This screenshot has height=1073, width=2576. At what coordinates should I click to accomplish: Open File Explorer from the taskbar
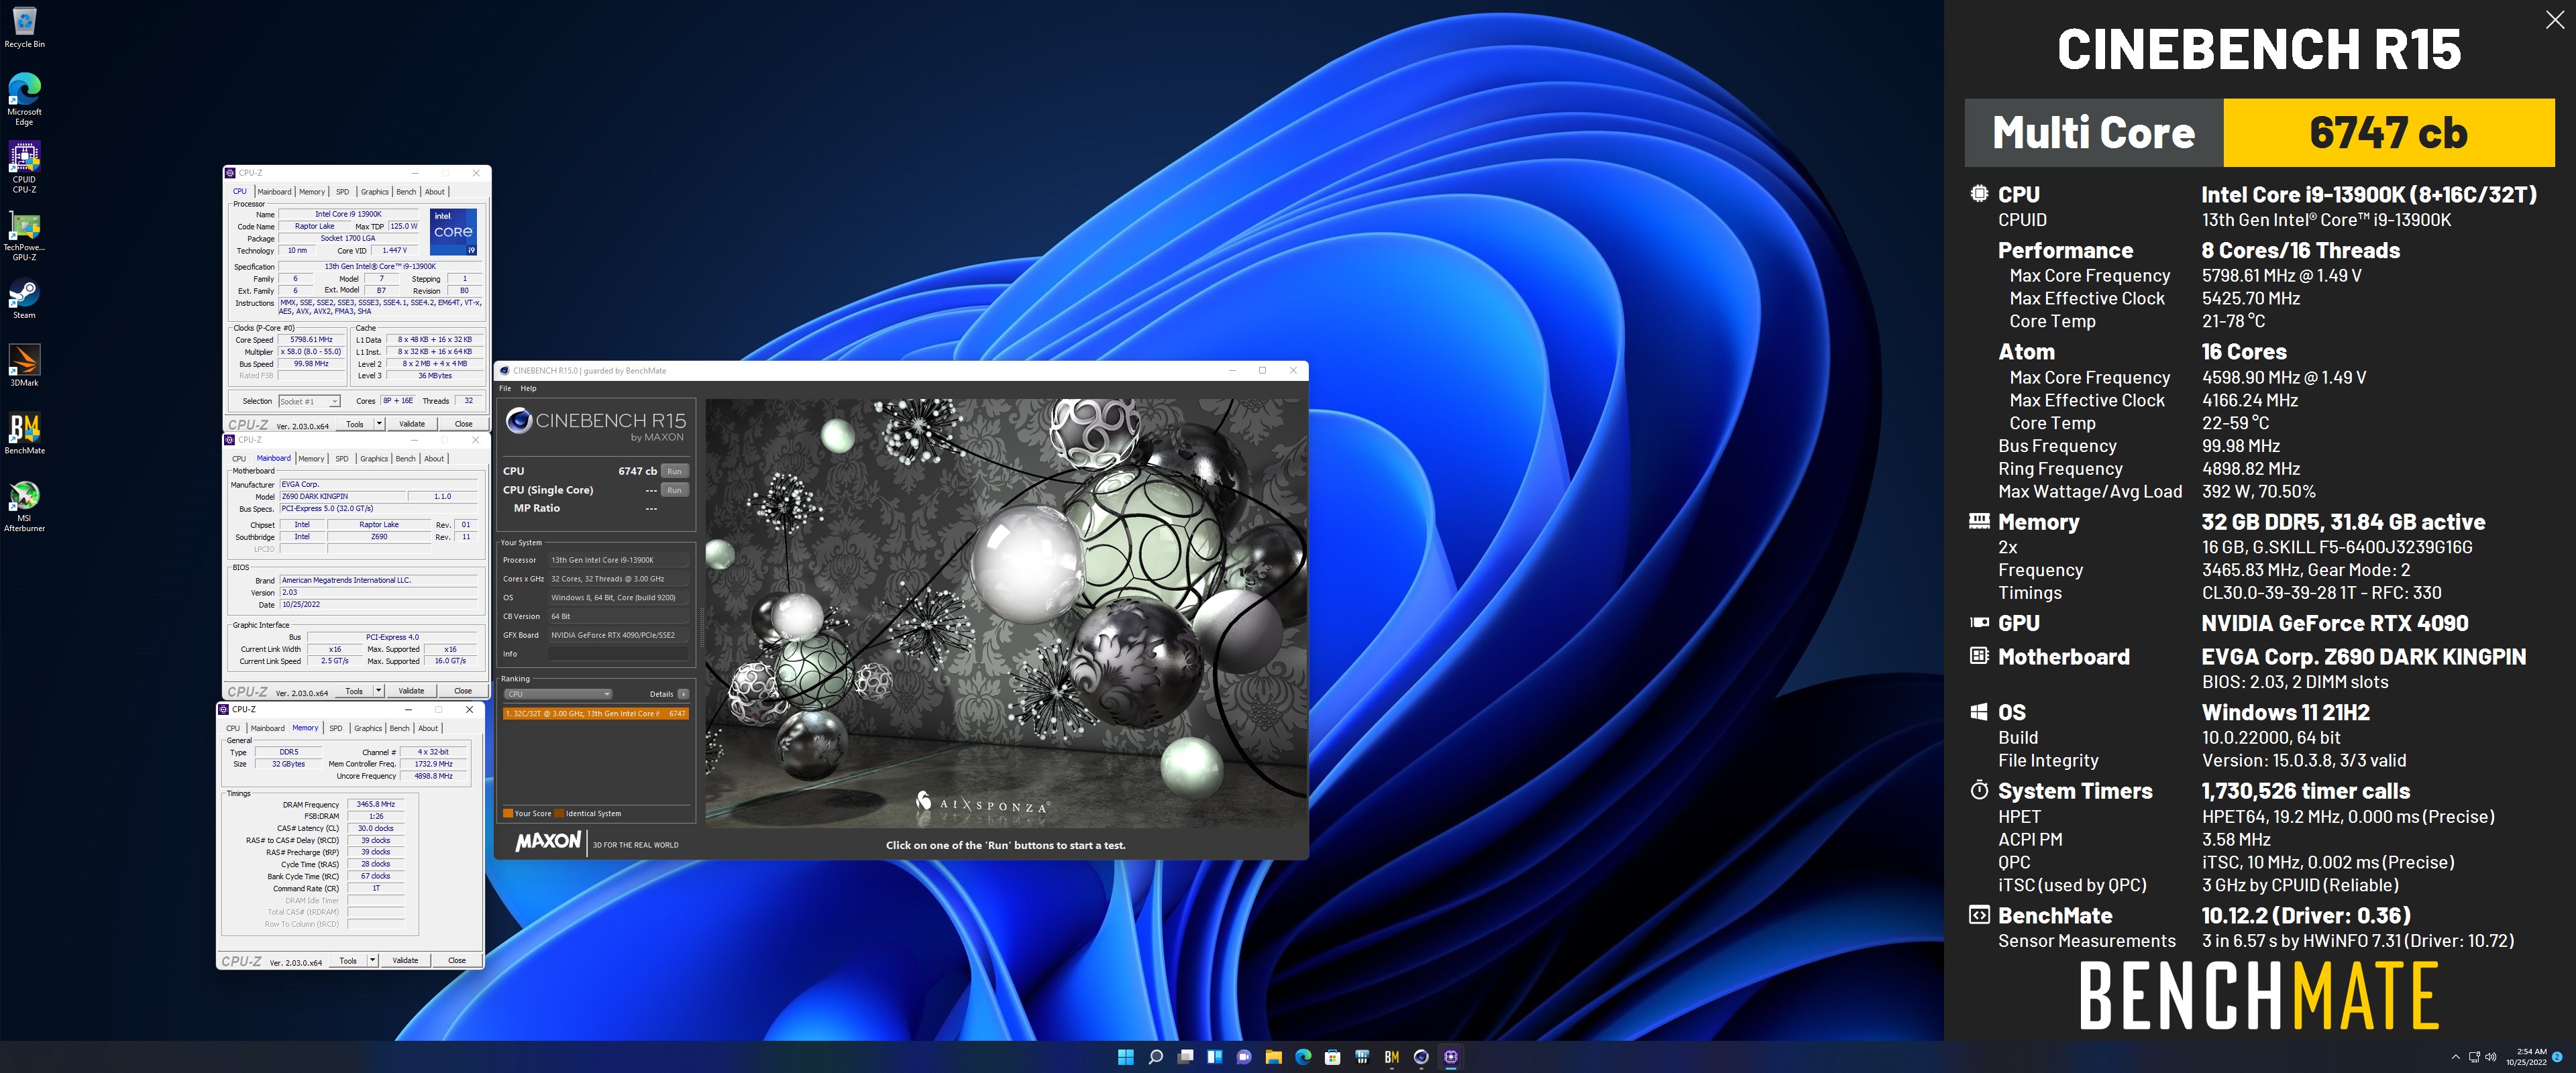(1273, 1056)
